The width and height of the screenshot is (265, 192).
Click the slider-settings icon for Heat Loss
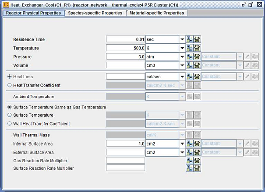[x=197, y=77]
